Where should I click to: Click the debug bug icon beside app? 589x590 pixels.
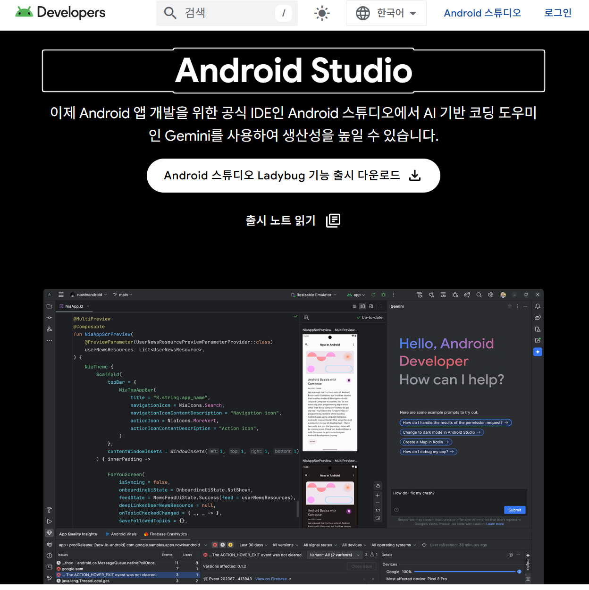tap(383, 295)
